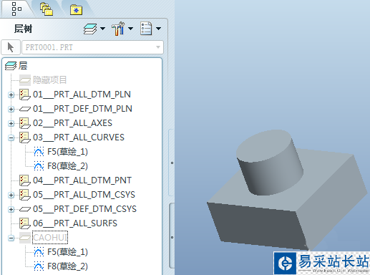Viewport: 370px width, 275px height.
Task: Click the lower sash handle of navigator
Action: (x=172, y=237)
